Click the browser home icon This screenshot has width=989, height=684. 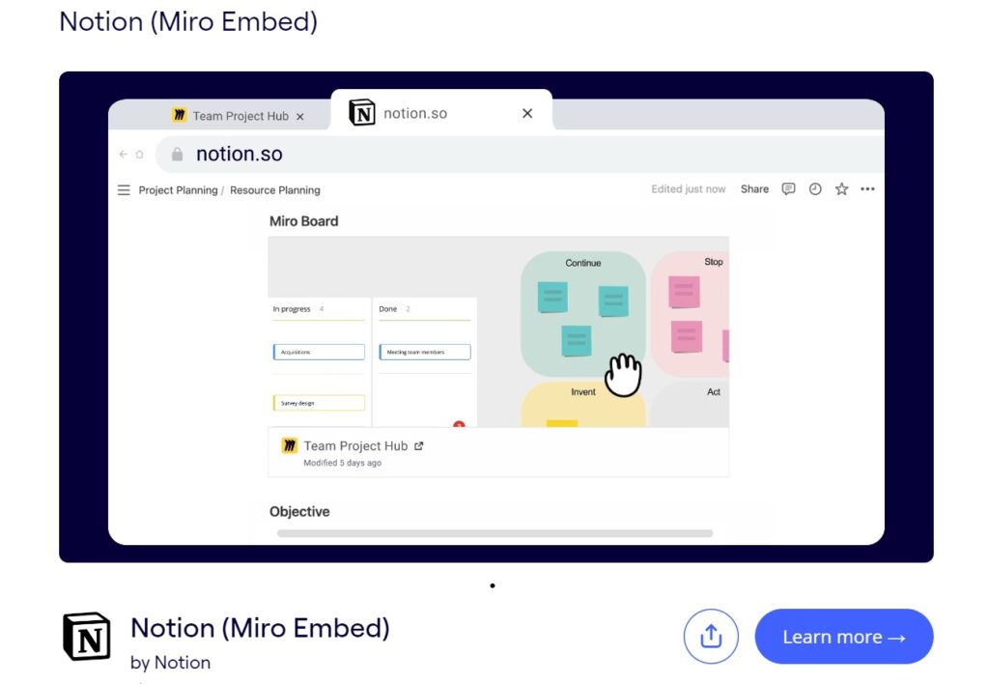(x=139, y=154)
